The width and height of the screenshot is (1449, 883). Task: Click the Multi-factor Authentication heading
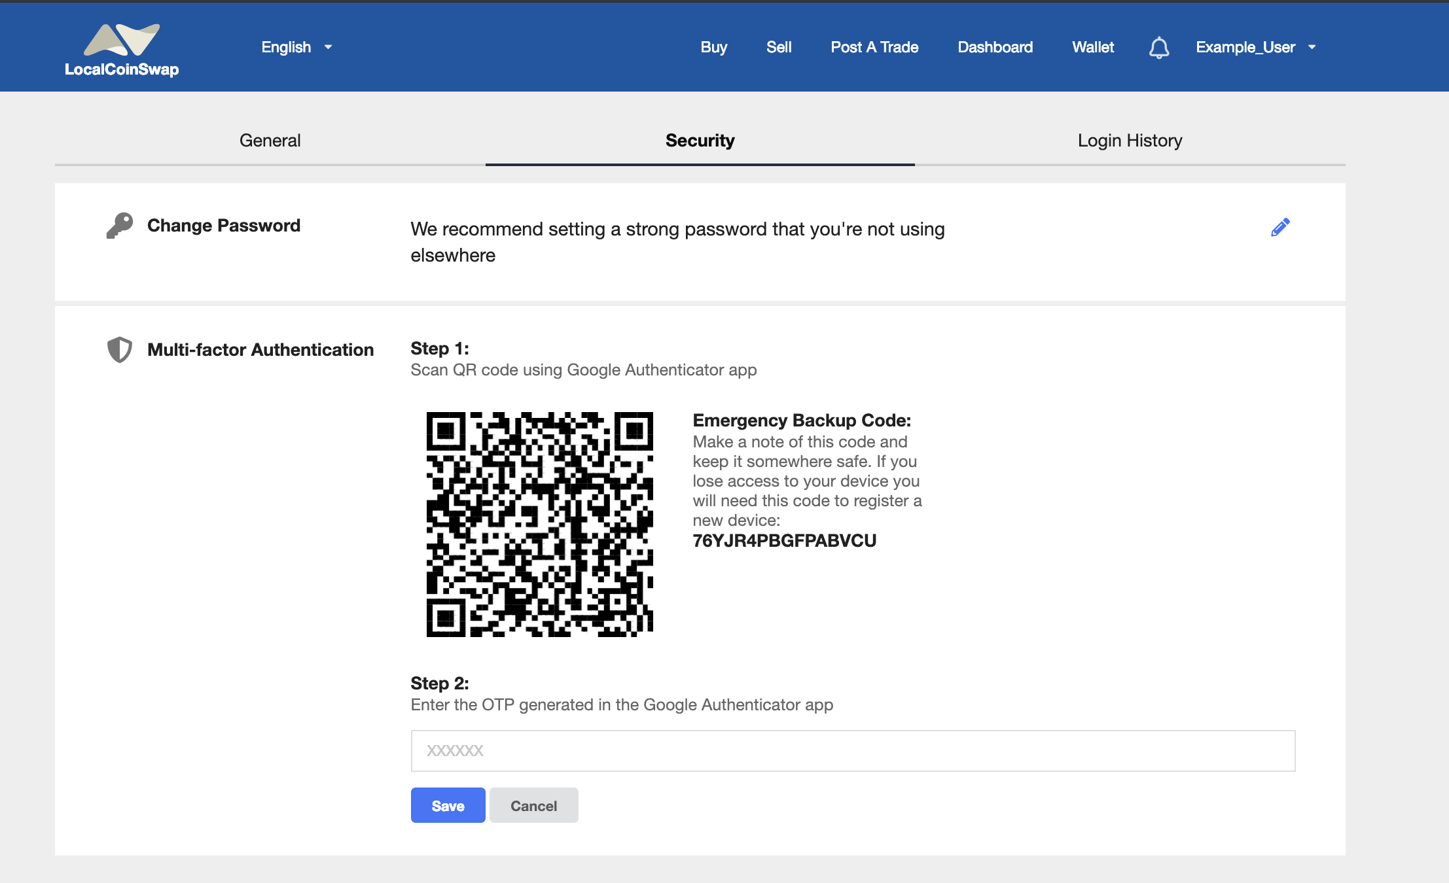260,350
